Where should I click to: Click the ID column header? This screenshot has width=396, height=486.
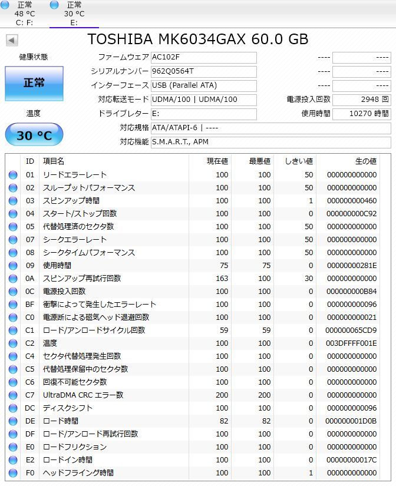point(30,161)
